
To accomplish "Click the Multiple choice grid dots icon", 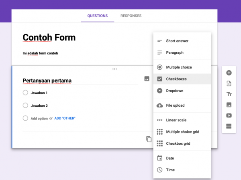I will pos(159,131).
